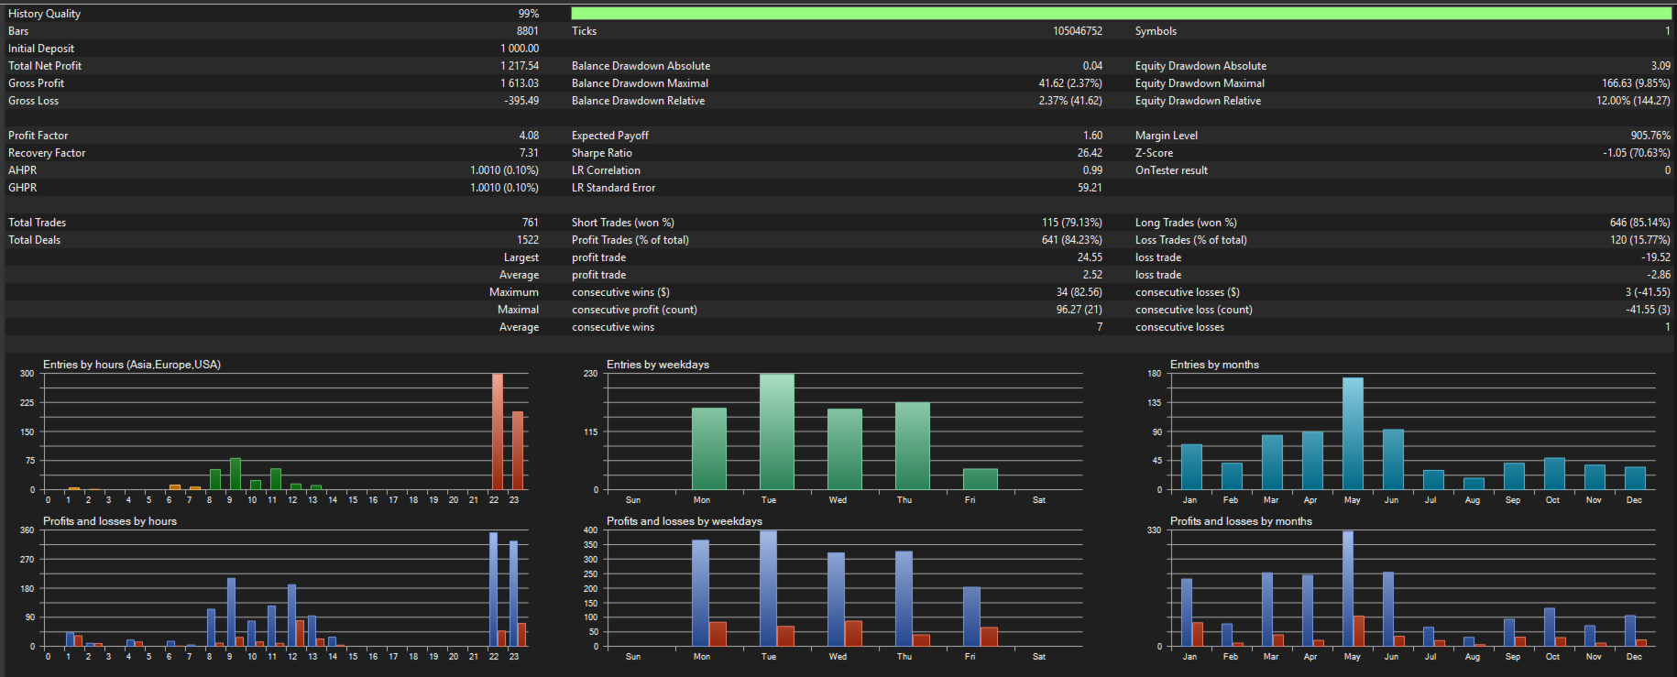Click the Equity Drawdown Relative value 12.00% (144.27)
Screen dimensions: 1677x677
1633,101
